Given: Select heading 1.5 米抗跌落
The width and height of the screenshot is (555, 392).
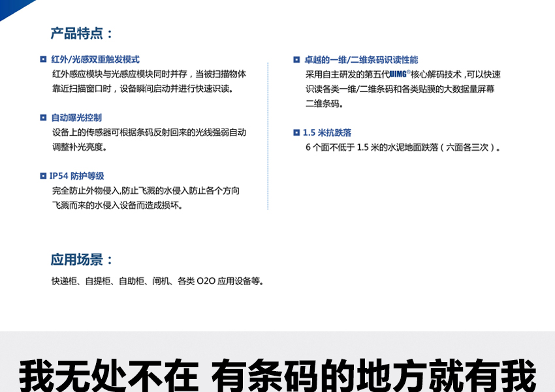Looking at the screenshot, I should pos(327,132).
